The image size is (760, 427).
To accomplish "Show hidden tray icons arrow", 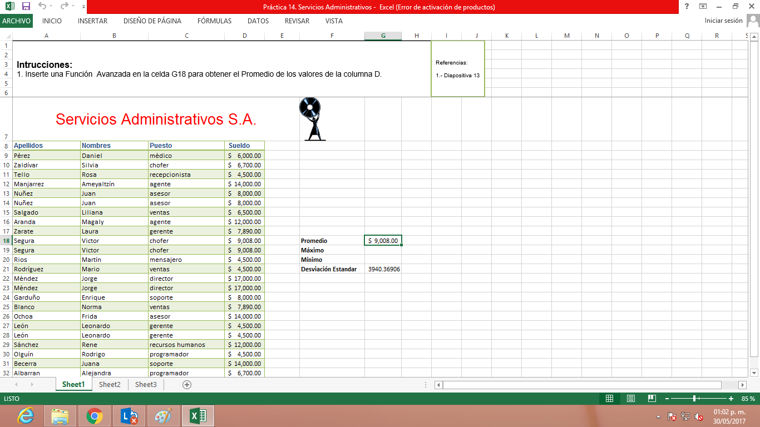I will point(659,416).
